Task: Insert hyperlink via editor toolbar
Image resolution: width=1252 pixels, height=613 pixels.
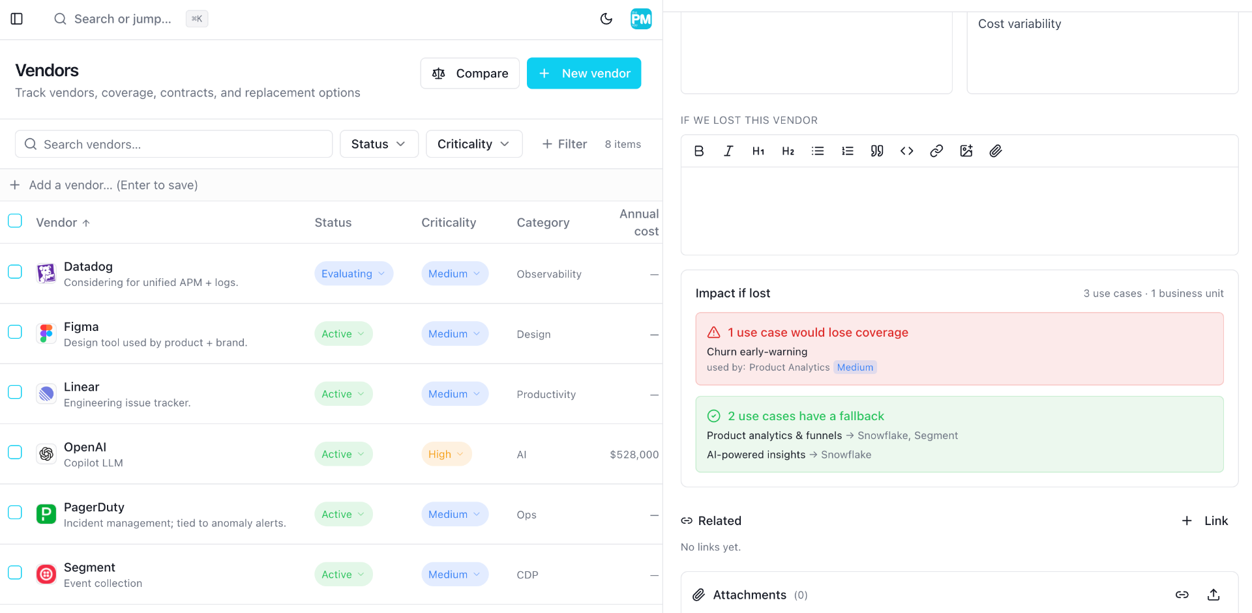Action: (x=936, y=151)
